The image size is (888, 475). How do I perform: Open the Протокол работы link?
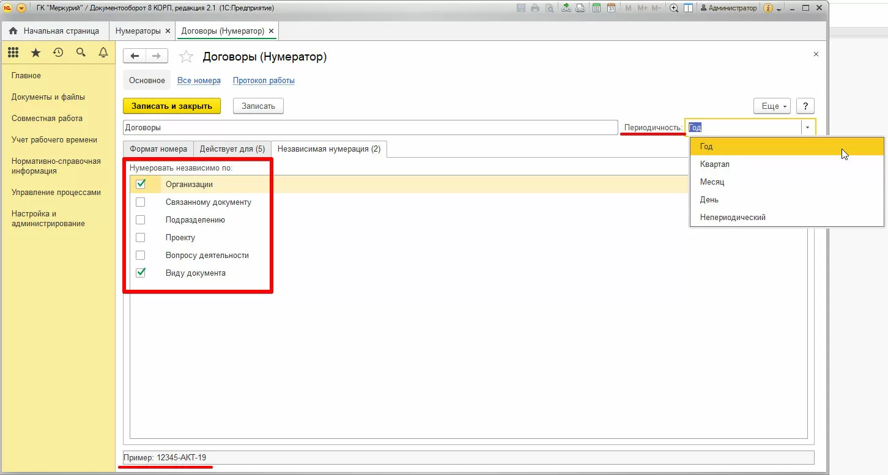(264, 81)
